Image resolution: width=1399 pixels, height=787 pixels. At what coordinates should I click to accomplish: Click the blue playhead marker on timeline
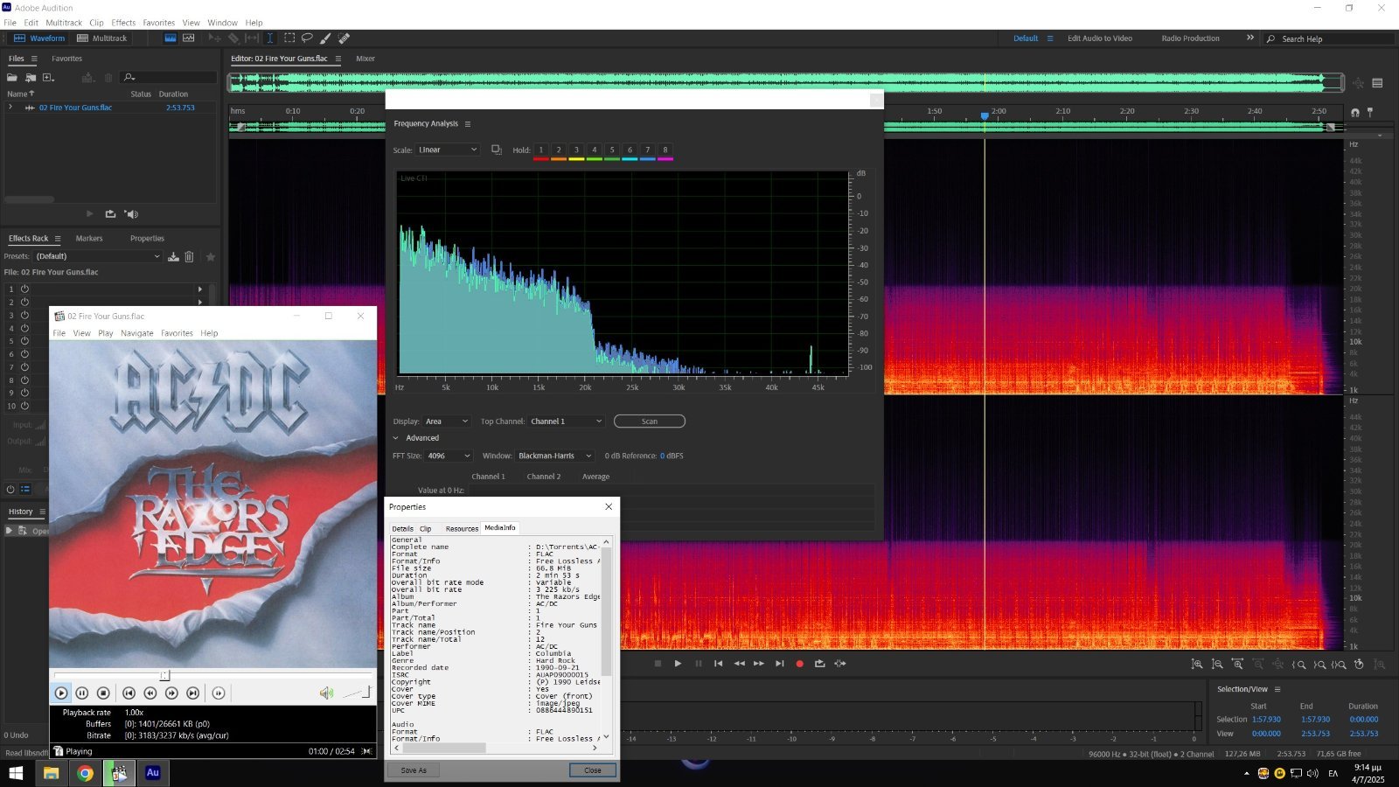pos(985,115)
